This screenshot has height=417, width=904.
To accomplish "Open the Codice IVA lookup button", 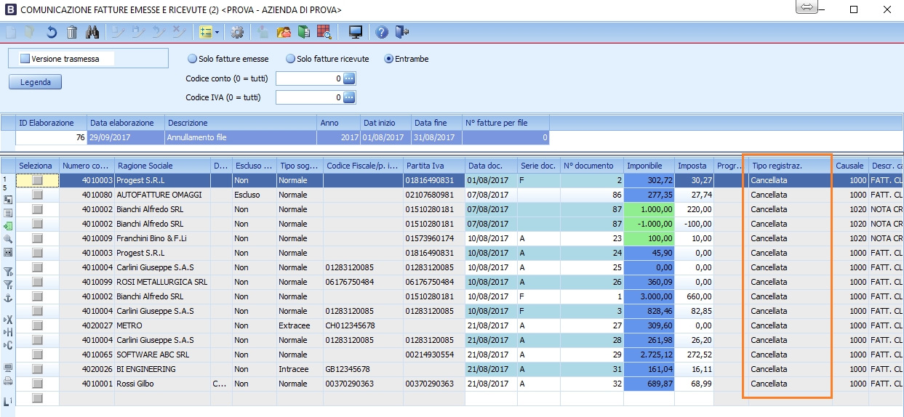I will click(349, 97).
